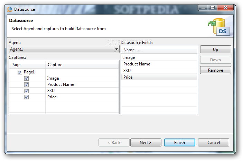Click Price text in Captures table
The image size is (243, 161).
pos(52,97)
